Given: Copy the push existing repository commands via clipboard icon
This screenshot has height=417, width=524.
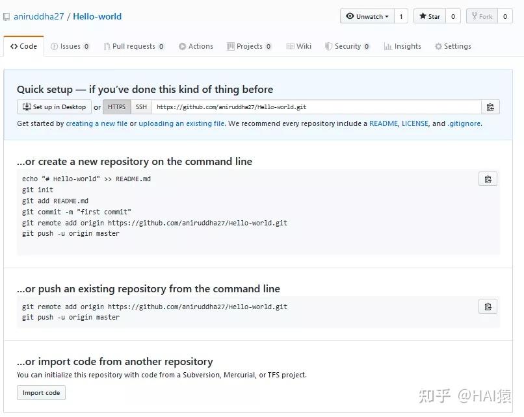Looking at the screenshot, I should point(488,306).
